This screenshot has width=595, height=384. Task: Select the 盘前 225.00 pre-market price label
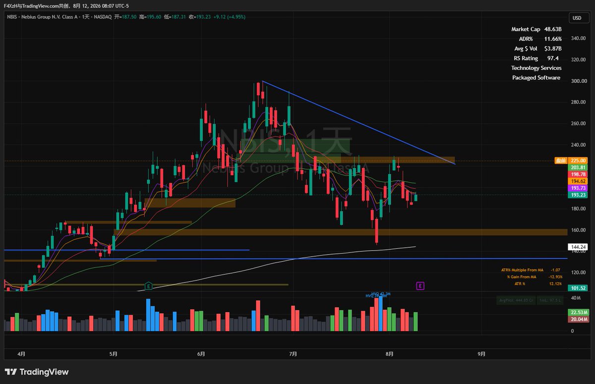(x=571, y=161)
